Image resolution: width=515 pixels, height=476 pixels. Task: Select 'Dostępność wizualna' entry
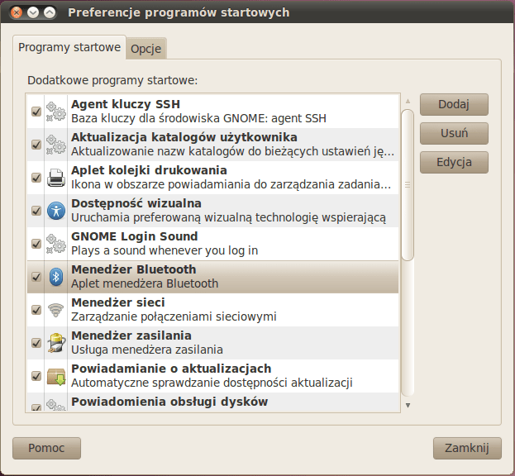136,203
